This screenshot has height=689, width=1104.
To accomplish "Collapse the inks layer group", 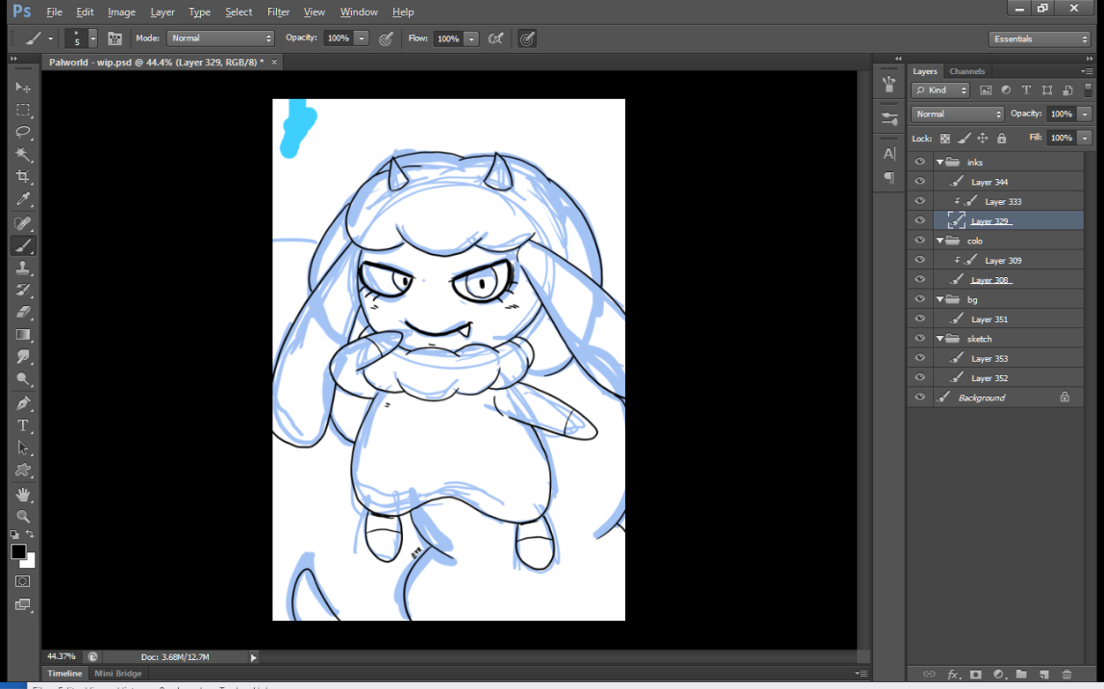I will (x=940, y=163).
